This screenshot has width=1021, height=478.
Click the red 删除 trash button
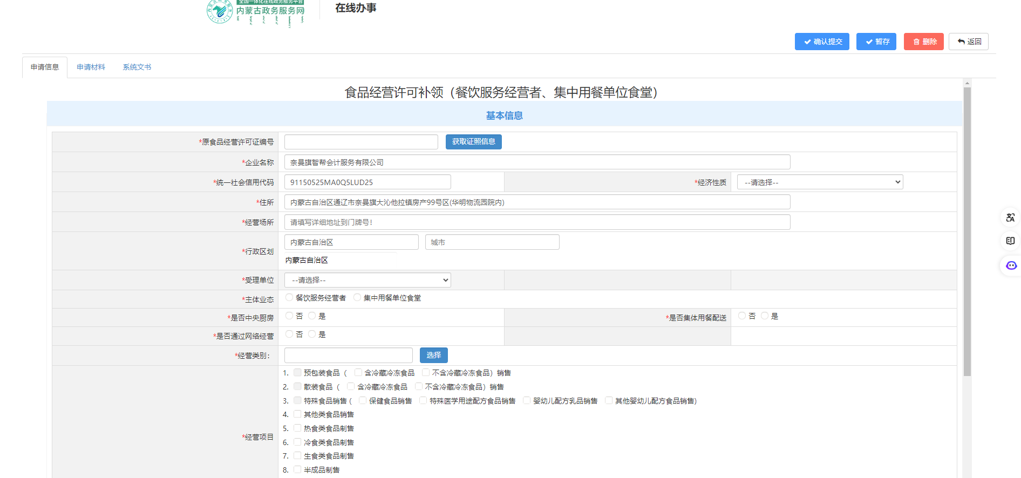(x=923, y=42)
